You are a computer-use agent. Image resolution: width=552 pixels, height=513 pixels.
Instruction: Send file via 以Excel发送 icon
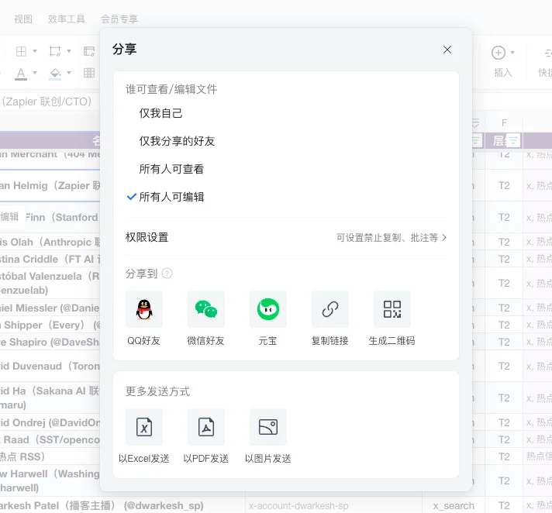click(144, 427)
